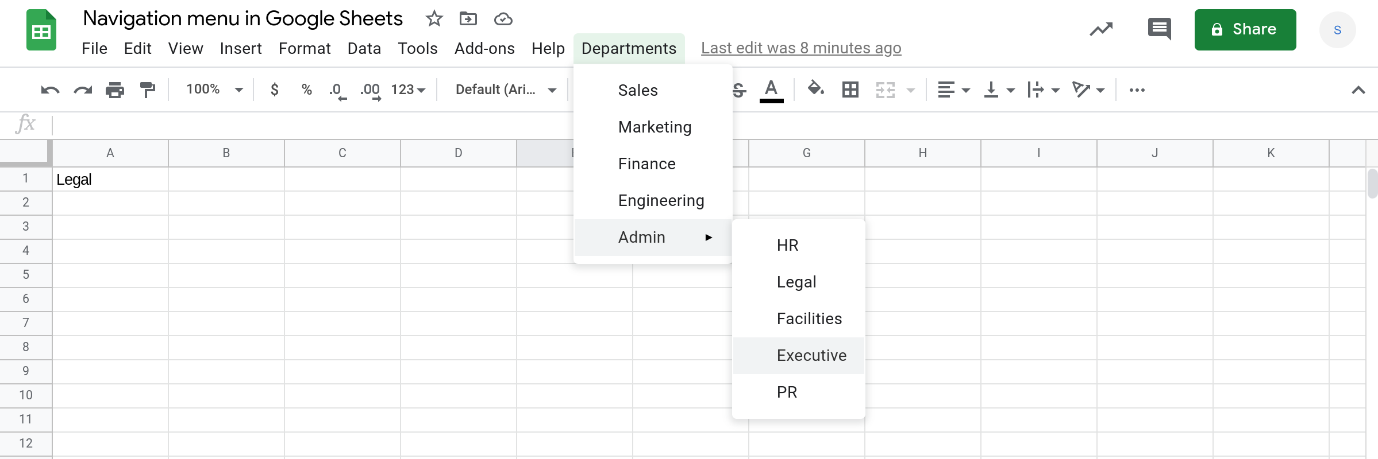Choose Engineering from Departments menu
The image size is (1378, 459).
coord(653,200)
